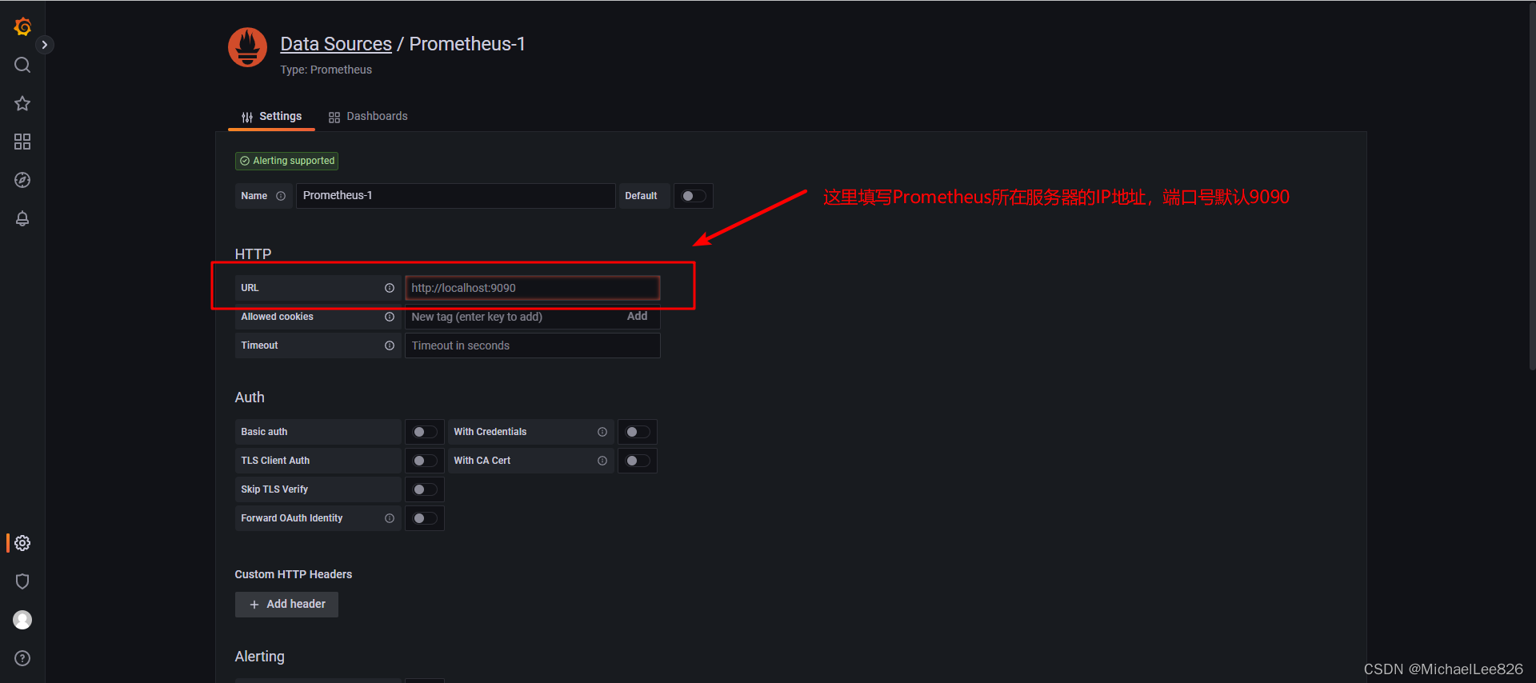Edit the Name field containing Prometheus-1
Viewport: 1536px width, 683px height.
coord(455,196)
